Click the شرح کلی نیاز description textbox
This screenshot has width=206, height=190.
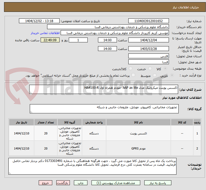click(x=103, y=89)
